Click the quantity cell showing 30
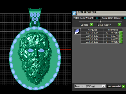This screenshot has width=126, height=94. [x=107, y=33]
